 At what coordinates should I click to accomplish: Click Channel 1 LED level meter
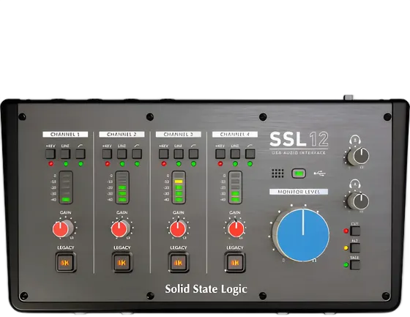click(x=66, y=187)
